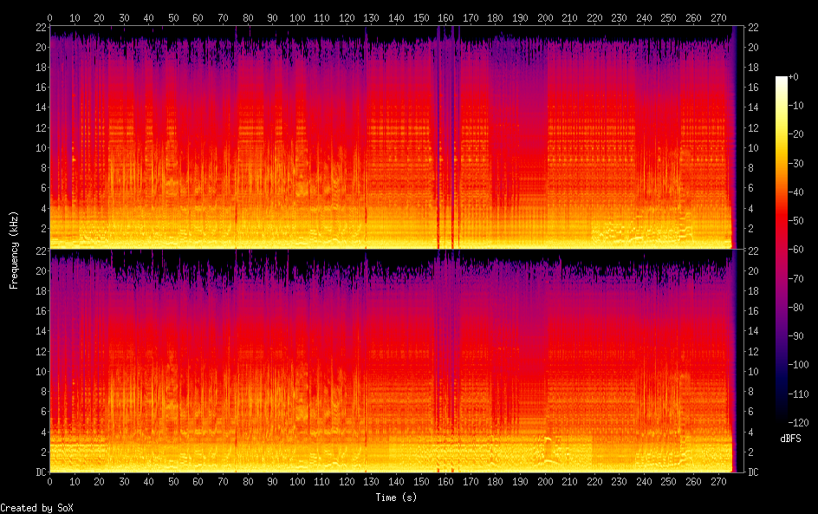Screen dimensions: 818x514
Task: Click the lower channel spectrogram plot
Action: pyautogui.click(x=397, y=361)
